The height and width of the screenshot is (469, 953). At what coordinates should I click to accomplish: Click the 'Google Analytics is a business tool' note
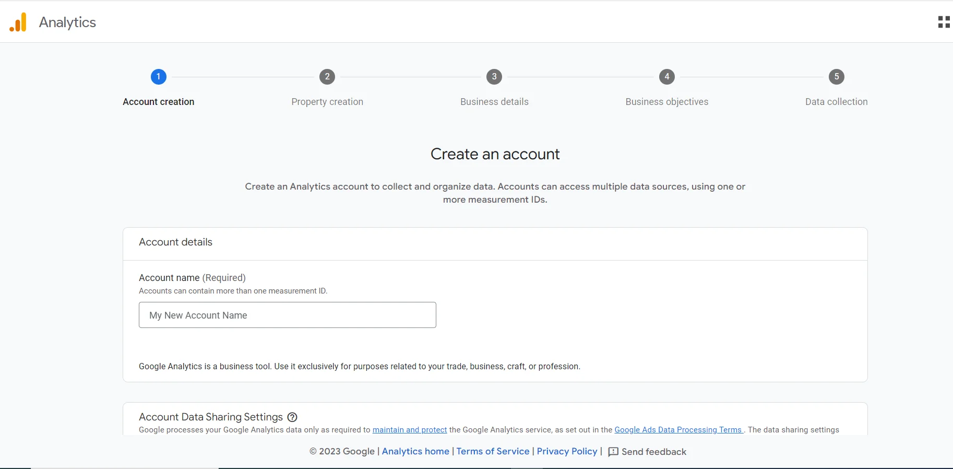(360, 367)
